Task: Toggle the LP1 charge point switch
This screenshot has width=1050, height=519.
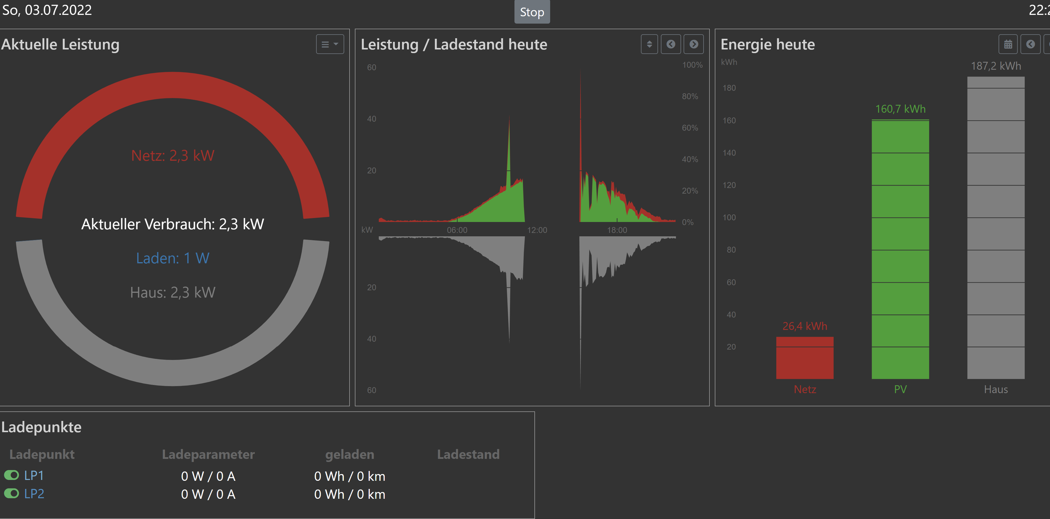Action: pyautogui.click(x=12, y=475)
